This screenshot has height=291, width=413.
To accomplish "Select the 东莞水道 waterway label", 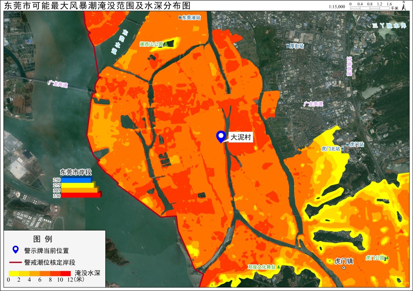I will click(119, 42).
